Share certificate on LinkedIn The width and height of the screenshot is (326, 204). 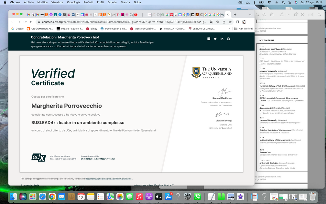(222, 39)
